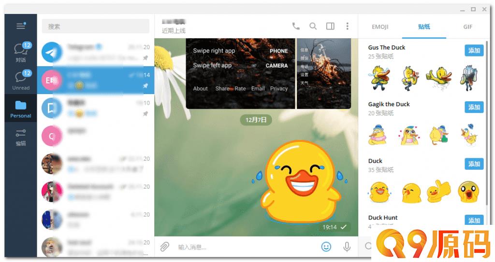Screen dimensions: 495x262
Task: Select second Gus The Duck sticker
Action: tap(409, 78)
